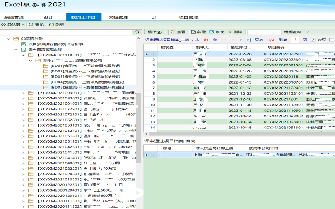Click the 序号 column header in sub-table
The height and width of the screenshot is (209, 335).
click(174, 148)
